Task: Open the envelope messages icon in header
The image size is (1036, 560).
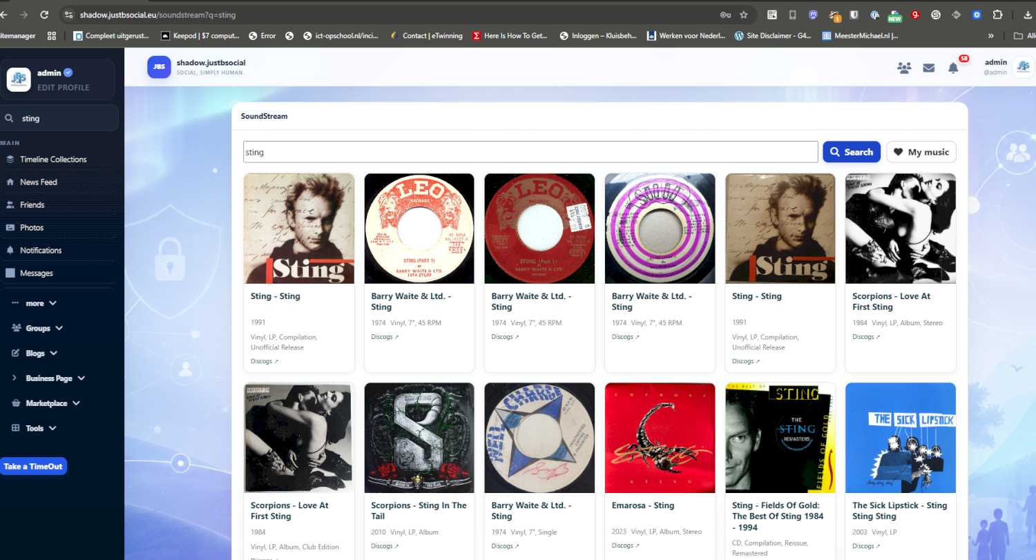Action: pyautogui.click(x=929, y=68)
